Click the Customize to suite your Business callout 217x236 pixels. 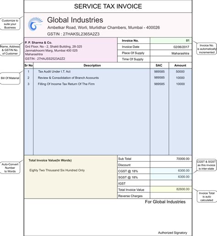(x=10, y=24)
